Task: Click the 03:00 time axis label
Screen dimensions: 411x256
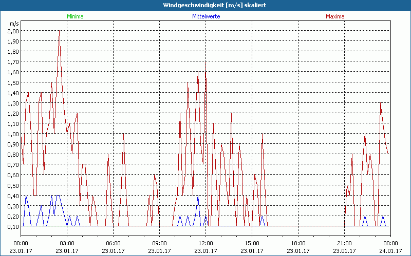Action: tap(67, 243)
